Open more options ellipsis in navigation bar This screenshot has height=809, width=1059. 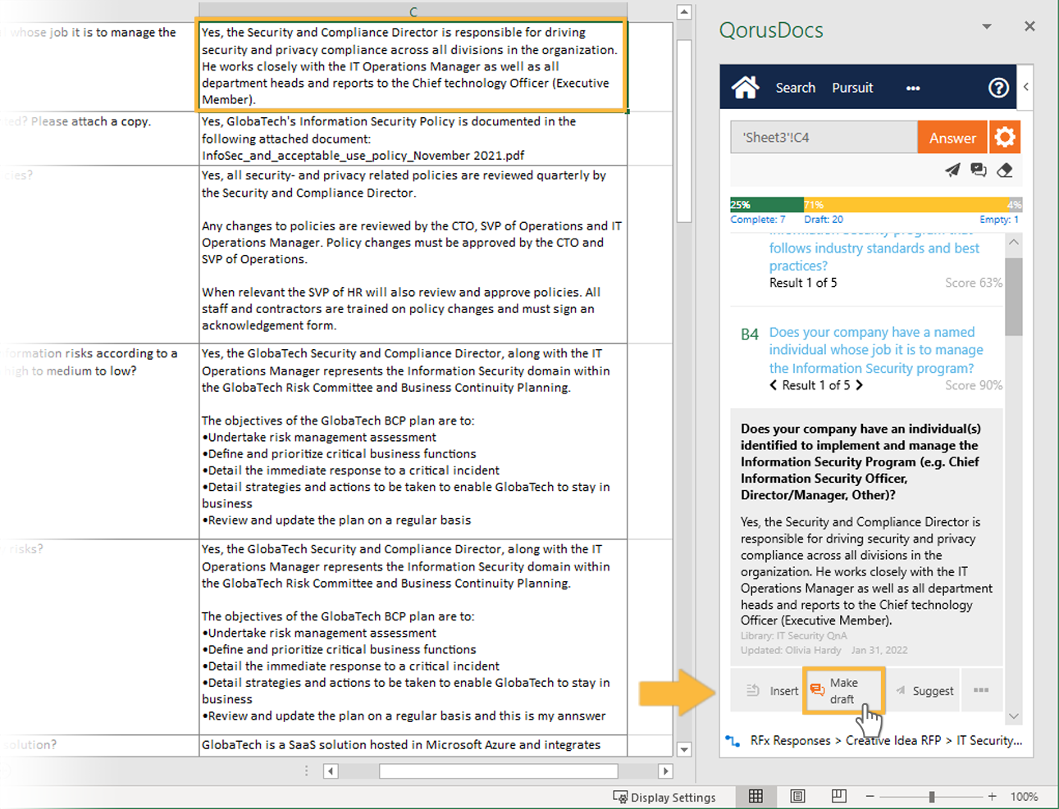pyautogui.click(x=913, y=88)
